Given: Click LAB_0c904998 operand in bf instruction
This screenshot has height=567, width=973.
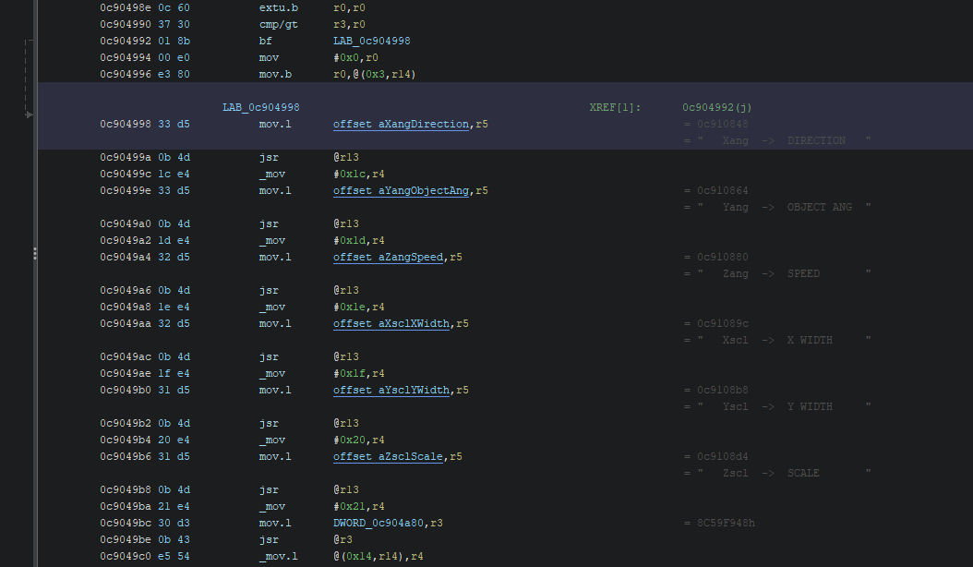Looking at the screenshot, I should pyautogui.click(x=372, y=42).
